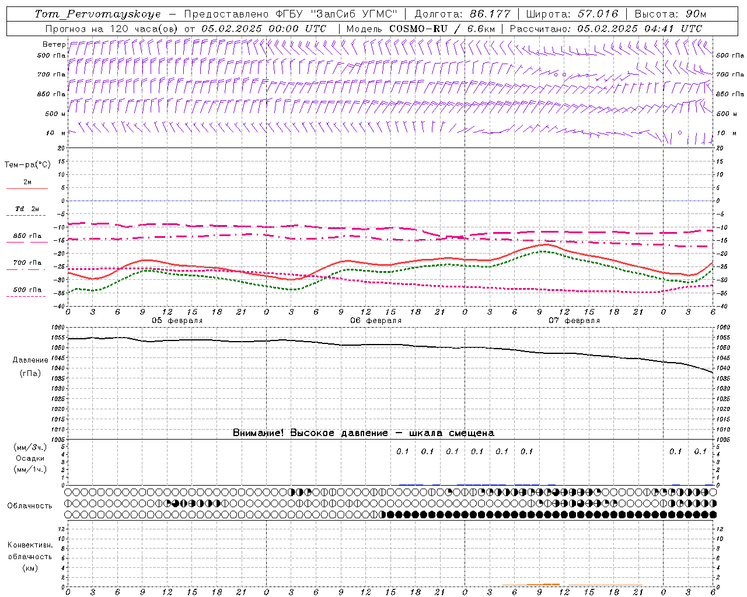Viewport: 747px width, 597px height.
Task: Click the (мм/3ч.) precipitation unit label
Action: (30, 447)
